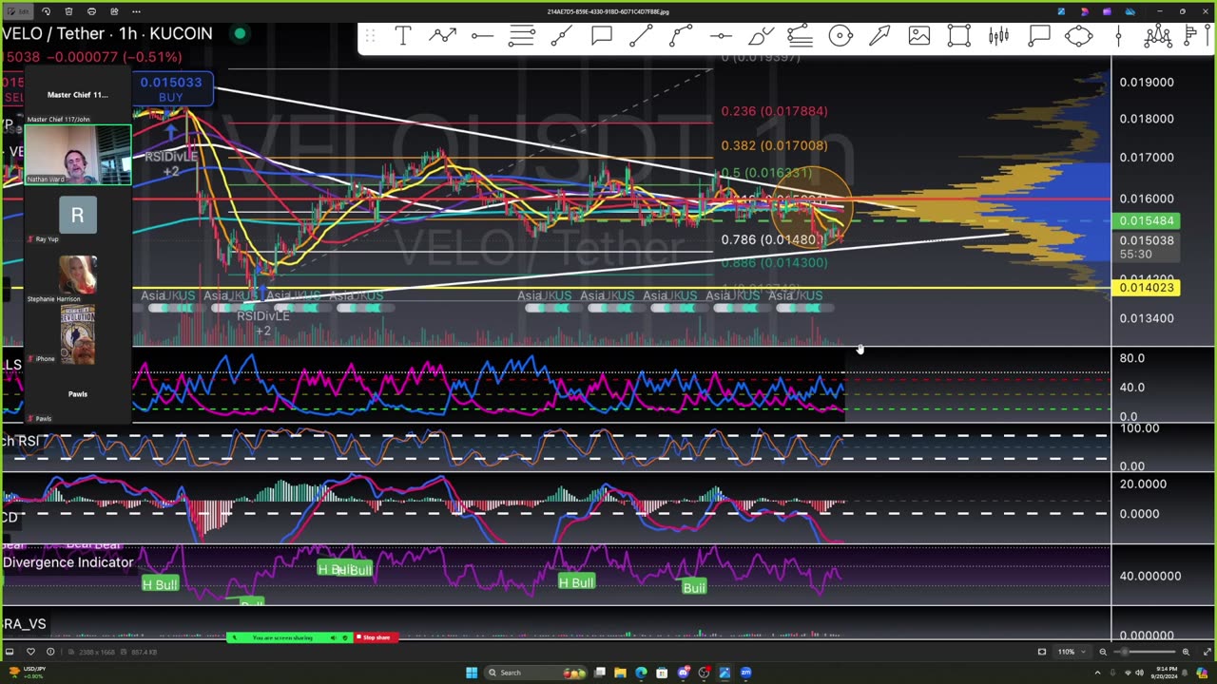
Task: Click the 0.786 (0.01480) Fibonacci label
Action: click(x=773, y=239)
